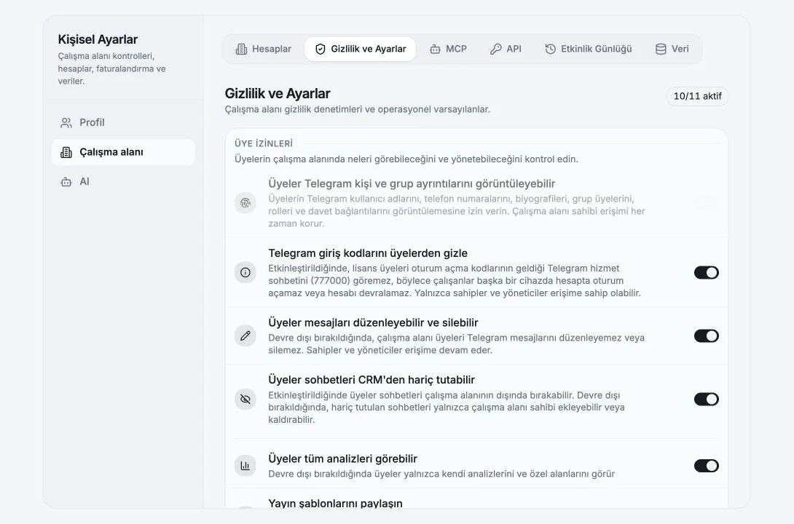Click the API key icon
Screen dimensions: 794x524
(496, 49)
